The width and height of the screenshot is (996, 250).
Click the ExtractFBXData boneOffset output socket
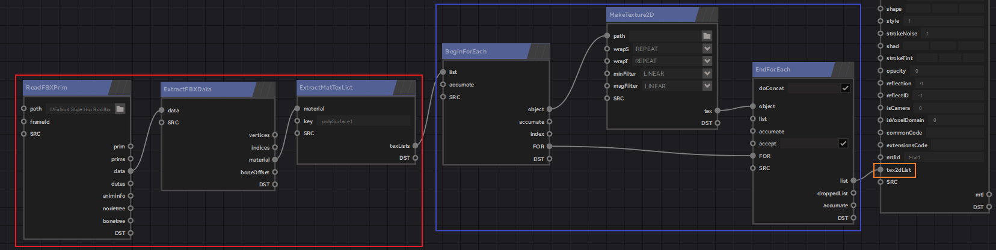tap(275, 172)
